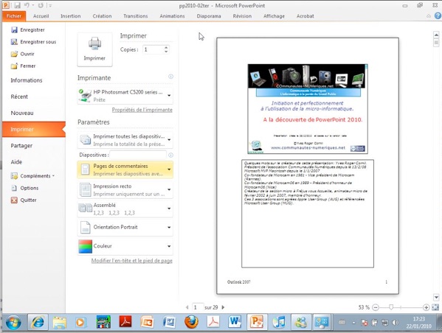This screenshot has width=442, height=333.
Task: Show the Récent documents section
Action: (x=19, y=97)
